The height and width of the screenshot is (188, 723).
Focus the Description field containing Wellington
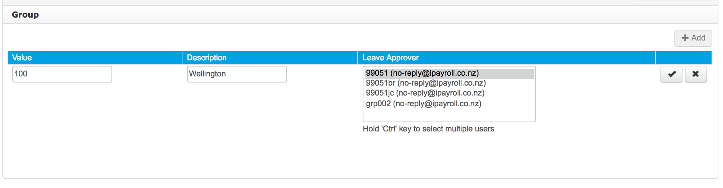(x=237, y=74)
